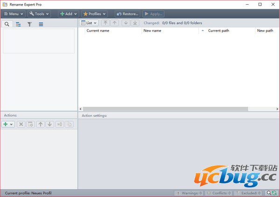Screen dimensions: 280x197
Task: Click the move to bottom arrow icon
Action: point(135,22)
